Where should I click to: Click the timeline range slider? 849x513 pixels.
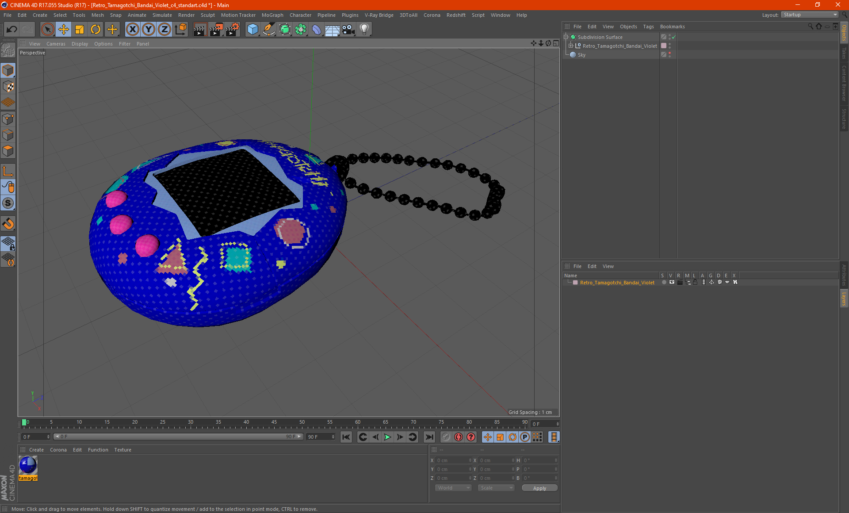coord(178,436)
